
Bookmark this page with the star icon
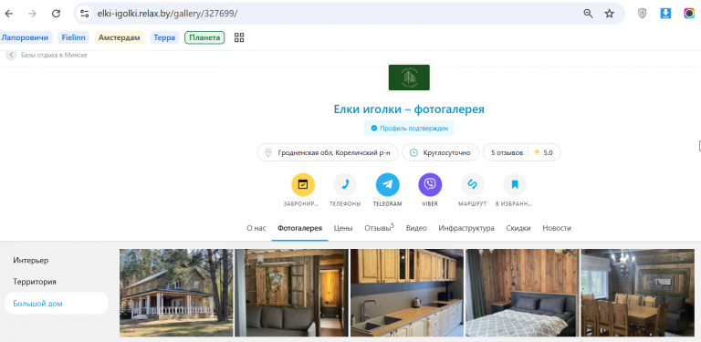(x=610, y=14)
